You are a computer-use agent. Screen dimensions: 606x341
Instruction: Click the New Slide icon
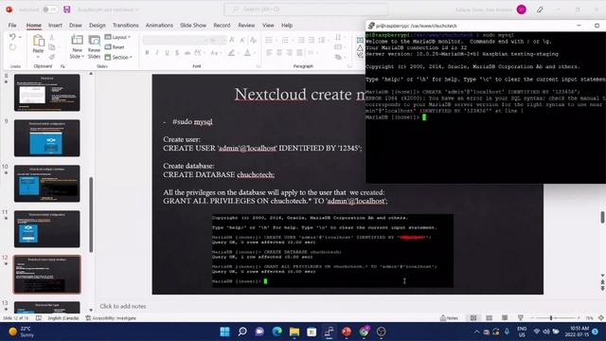coord(77,41)
